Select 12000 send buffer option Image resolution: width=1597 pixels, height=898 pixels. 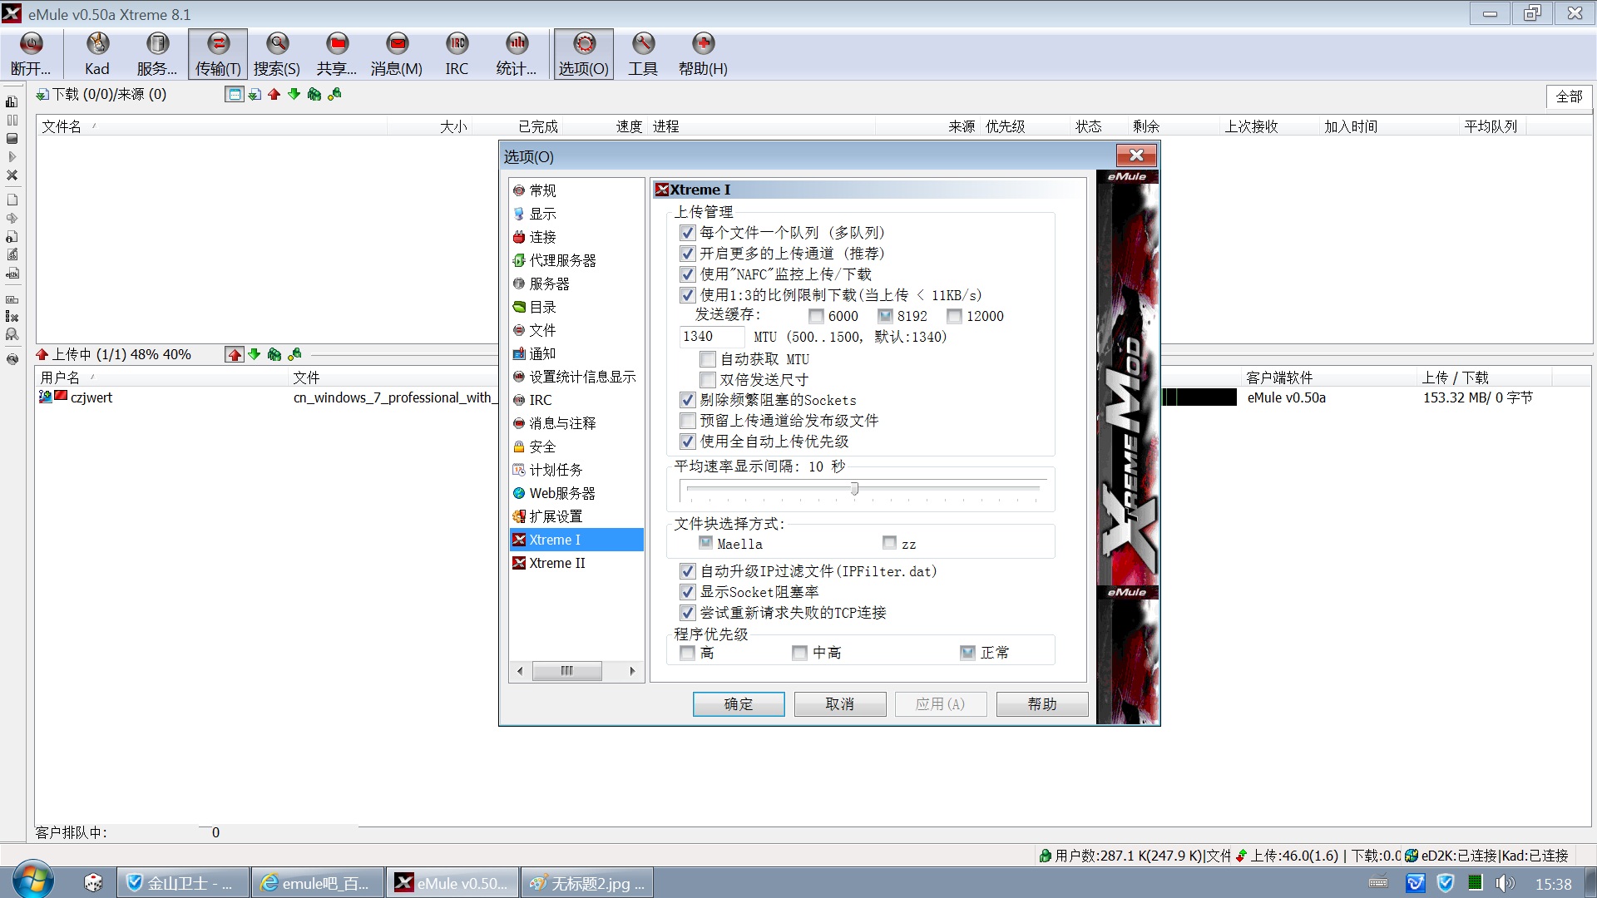click(954, 316)
